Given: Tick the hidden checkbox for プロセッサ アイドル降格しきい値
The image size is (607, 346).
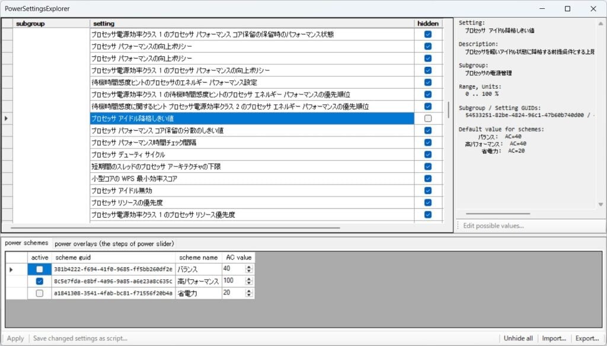Looking at the screenshot, I should 427,118.
